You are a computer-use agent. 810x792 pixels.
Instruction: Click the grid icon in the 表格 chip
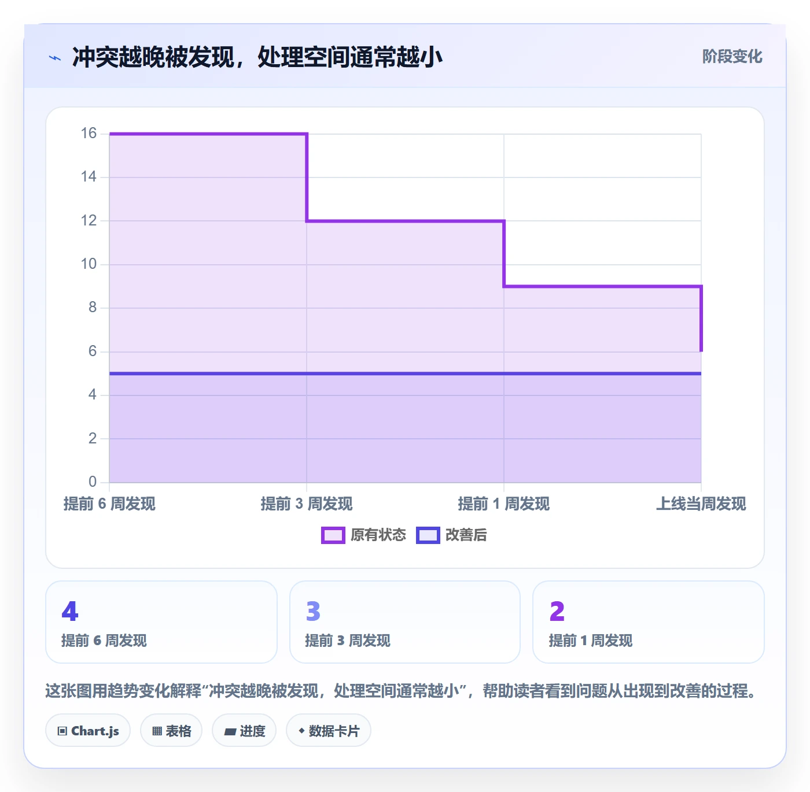pyautogui.click(x=157, y=731)
